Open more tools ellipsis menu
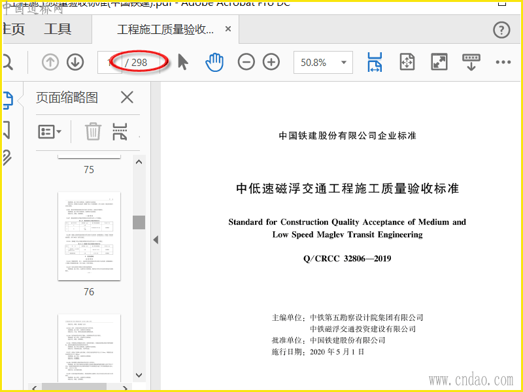The image size is (523, 392). (x=503, y=62)
